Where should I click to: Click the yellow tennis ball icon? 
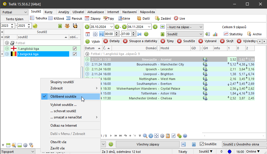click(35, 26)
